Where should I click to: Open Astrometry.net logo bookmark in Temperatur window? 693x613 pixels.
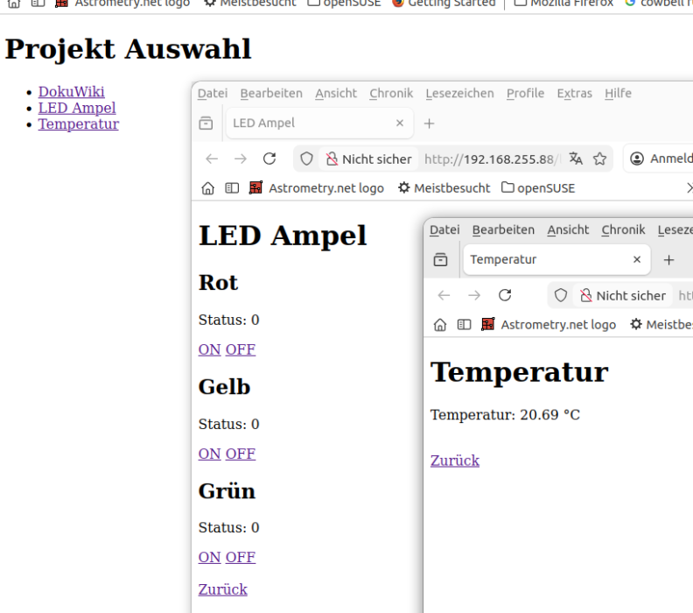point(549,325)
